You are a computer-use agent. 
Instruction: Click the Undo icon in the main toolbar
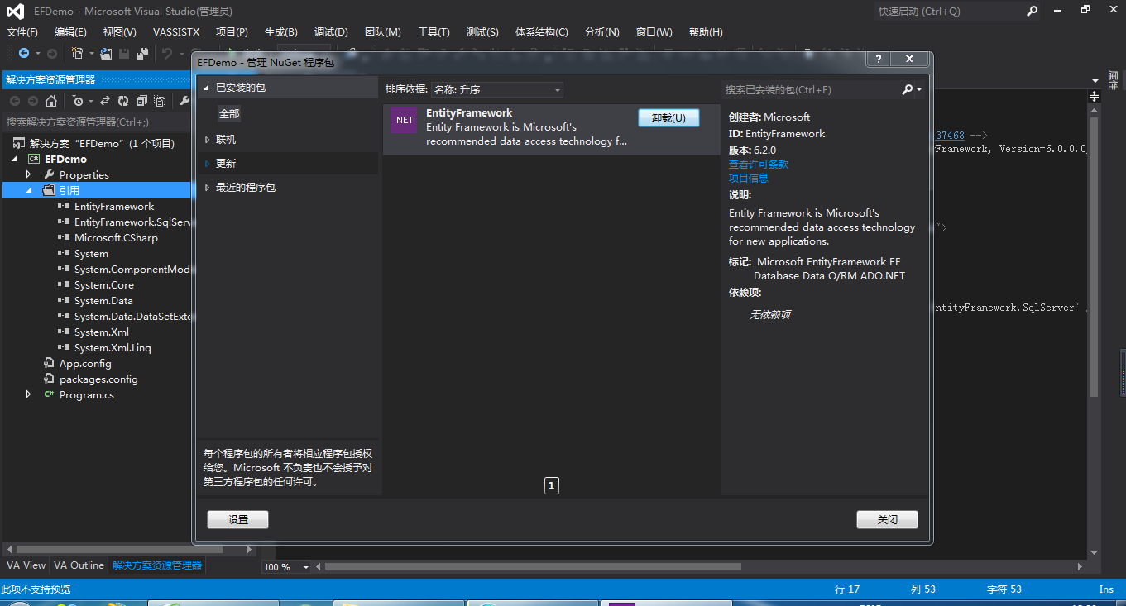tap(167, 53)
